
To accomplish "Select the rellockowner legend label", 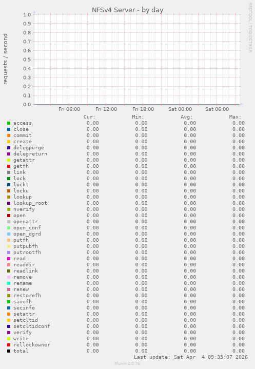I will (32, 345).
